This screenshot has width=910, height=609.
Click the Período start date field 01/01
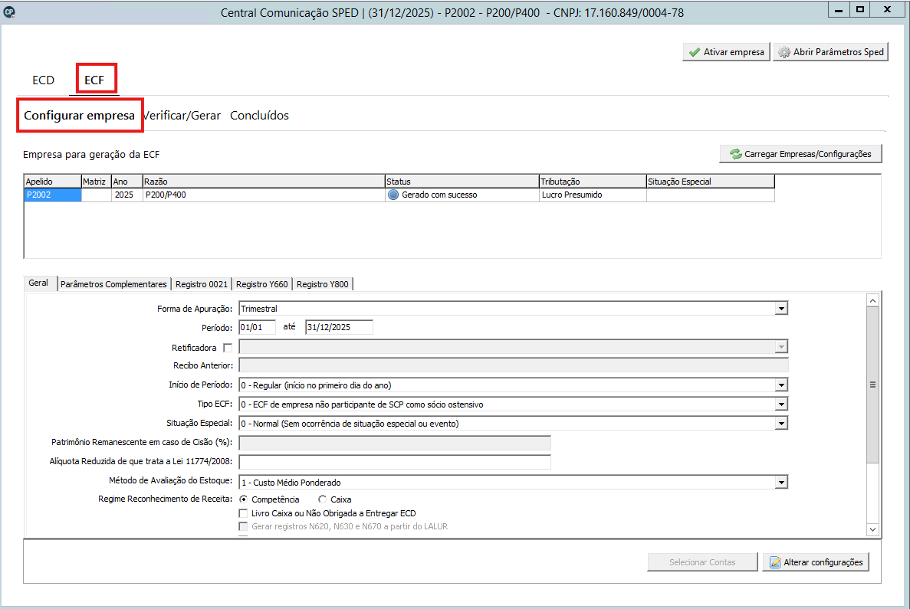tap(257, 327)
